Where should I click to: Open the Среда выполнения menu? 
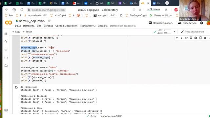tap(66, 26)
